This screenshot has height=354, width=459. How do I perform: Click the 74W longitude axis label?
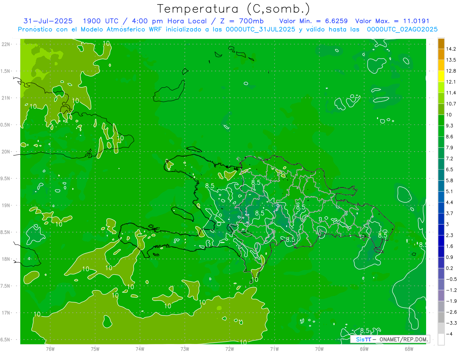click(x=140, y=349)
